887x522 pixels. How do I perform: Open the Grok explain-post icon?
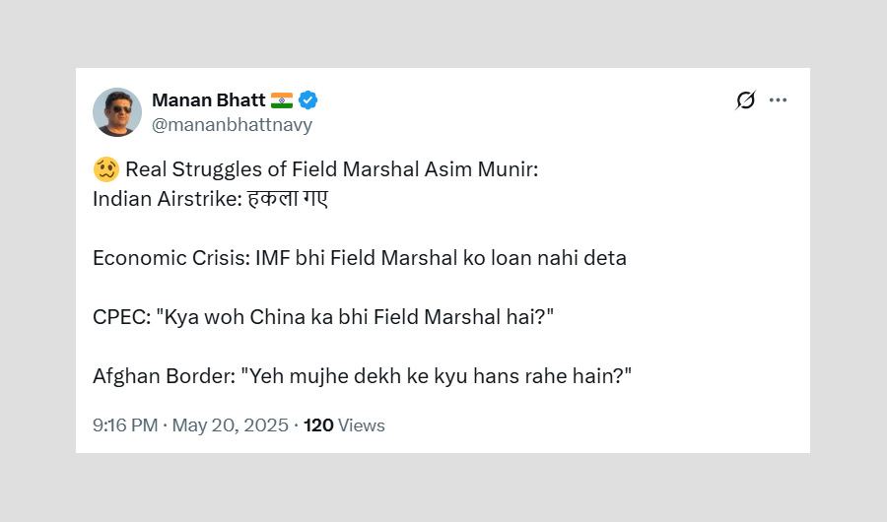(746, 100)
